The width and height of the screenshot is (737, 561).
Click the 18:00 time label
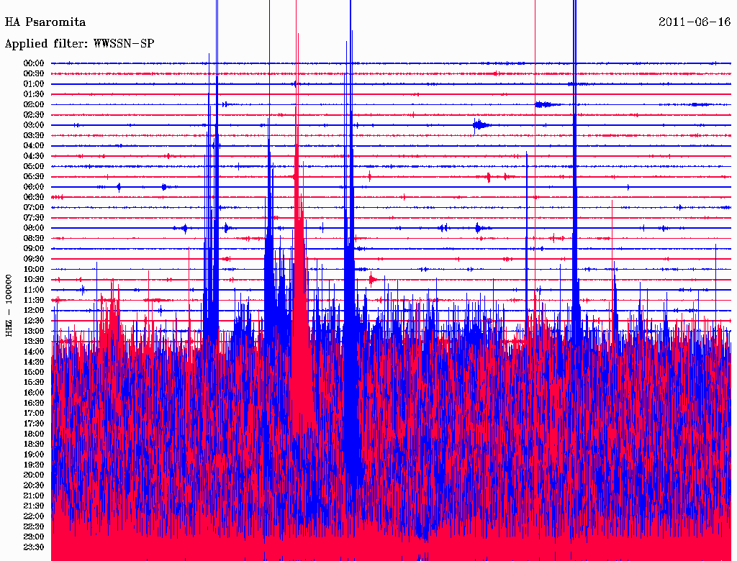(34, 434)
